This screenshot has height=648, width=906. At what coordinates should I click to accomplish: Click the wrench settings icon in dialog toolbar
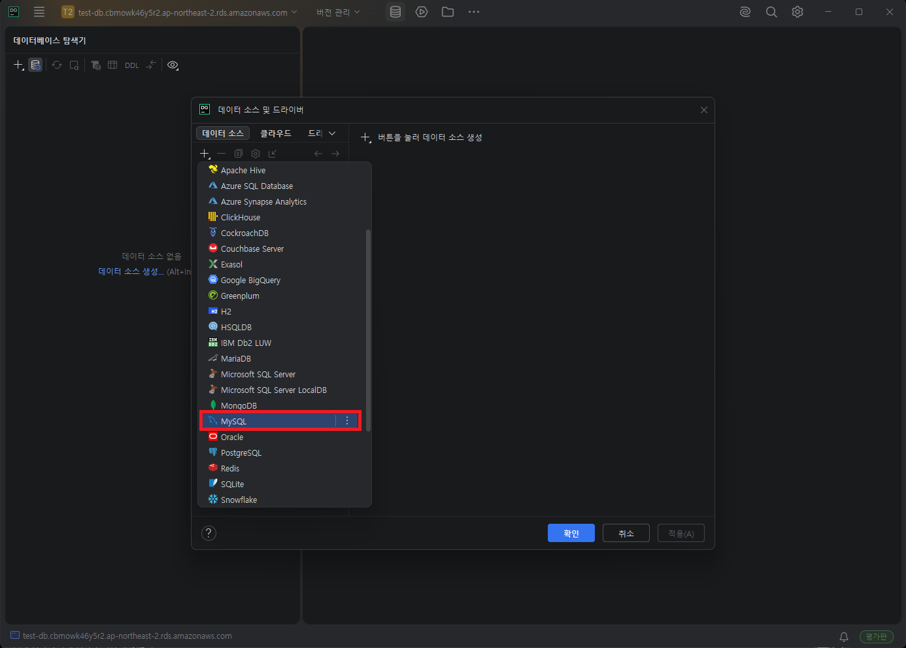[256, 154]
